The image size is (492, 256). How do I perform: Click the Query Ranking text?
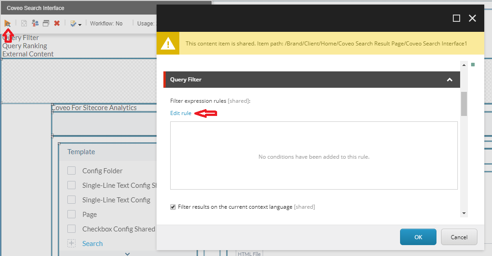25,46
